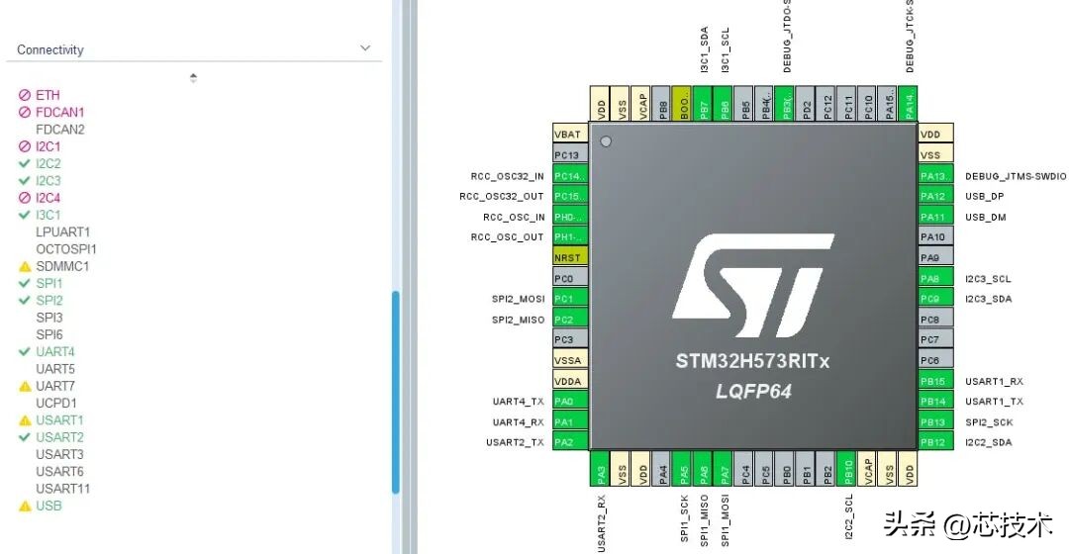Click pin PA11 for USB_DM
The height and width of the screenshot is (554, 1069).
pyautogui.click(x=935, y=217)
